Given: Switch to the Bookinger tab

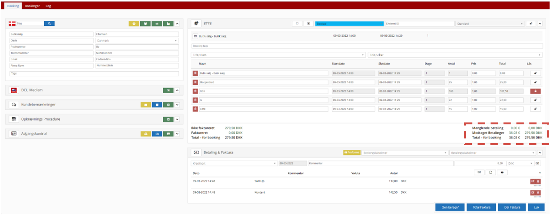Looking at the screenshot, I should 32,6.
